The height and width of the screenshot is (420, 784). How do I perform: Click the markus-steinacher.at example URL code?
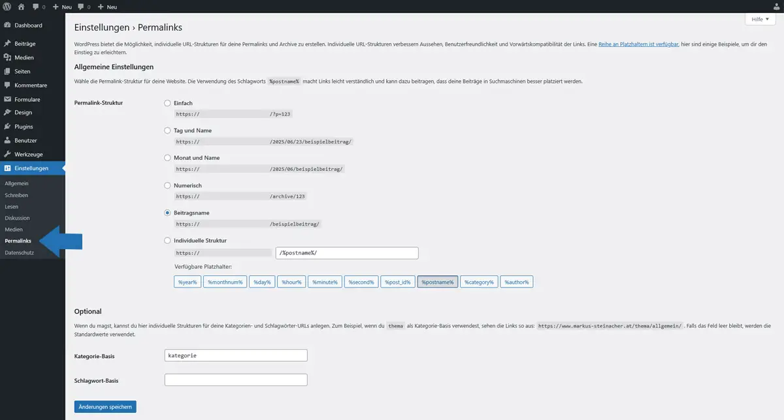[610, 325]
